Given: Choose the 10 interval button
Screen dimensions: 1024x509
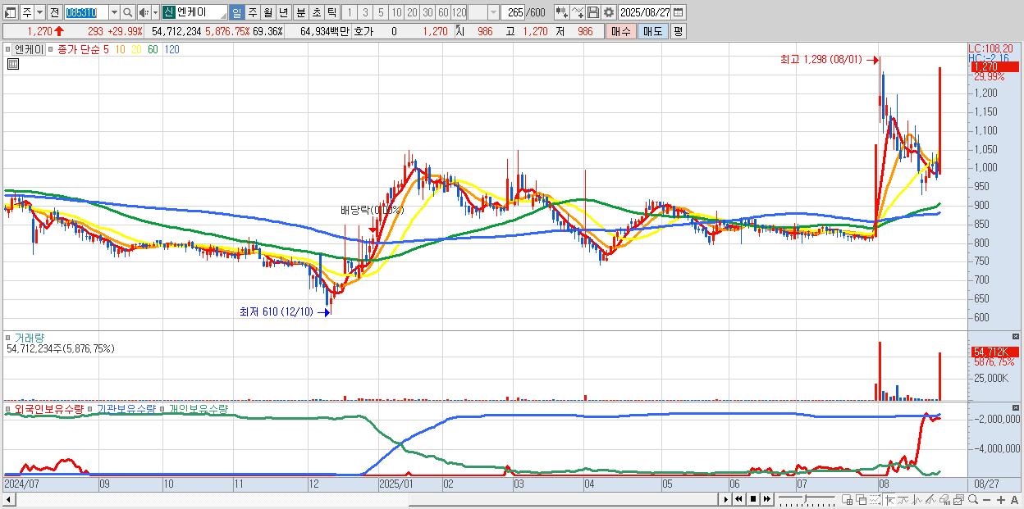Looking at the screenshot, I should [396, 12].
